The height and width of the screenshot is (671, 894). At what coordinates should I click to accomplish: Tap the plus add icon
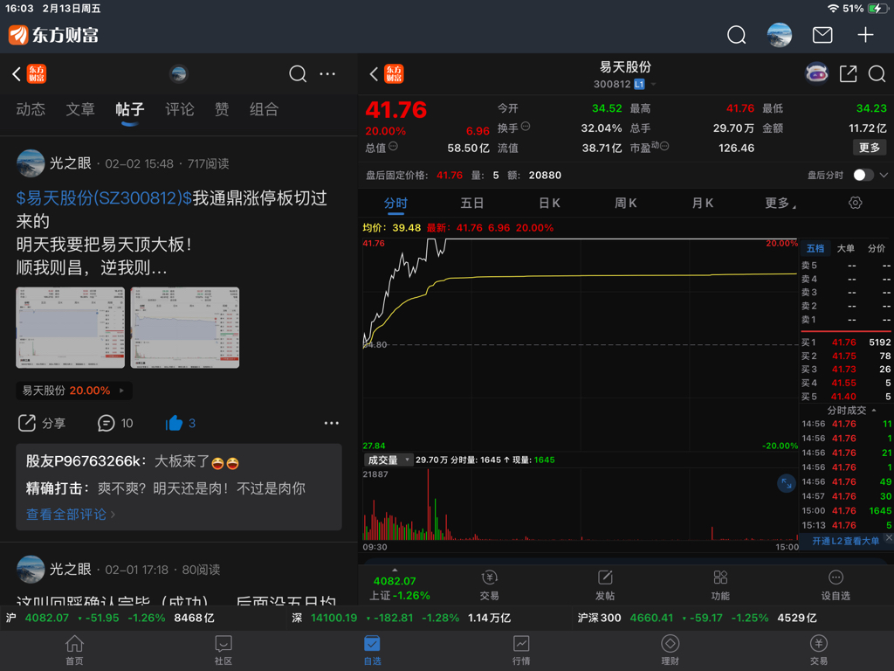[x=865, y=35]
